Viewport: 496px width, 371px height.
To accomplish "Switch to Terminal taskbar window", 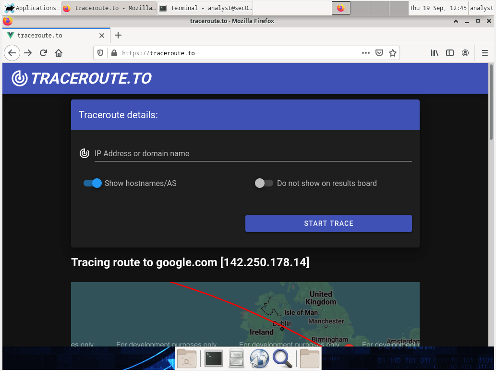I will pyautogui.click(x=206, y=8).
